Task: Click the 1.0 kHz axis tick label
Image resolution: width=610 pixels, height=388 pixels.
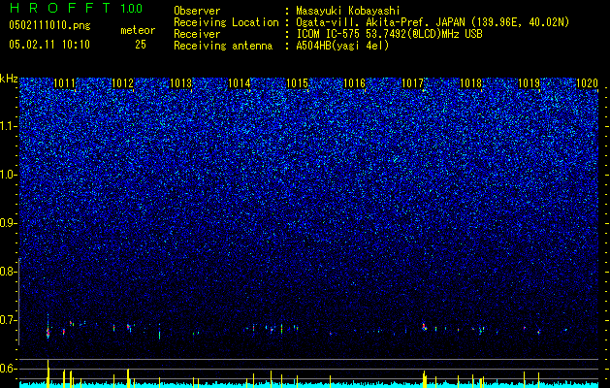Action: [x=9, y=175]
